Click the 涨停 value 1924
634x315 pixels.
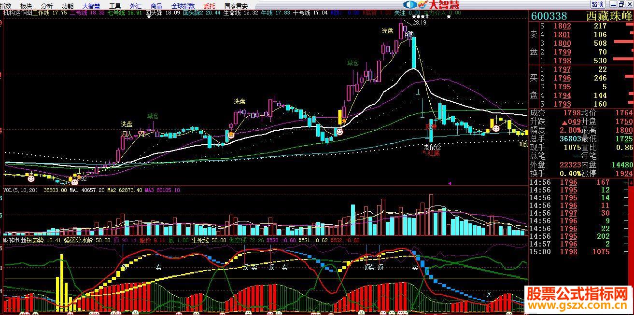coord(624,173)
